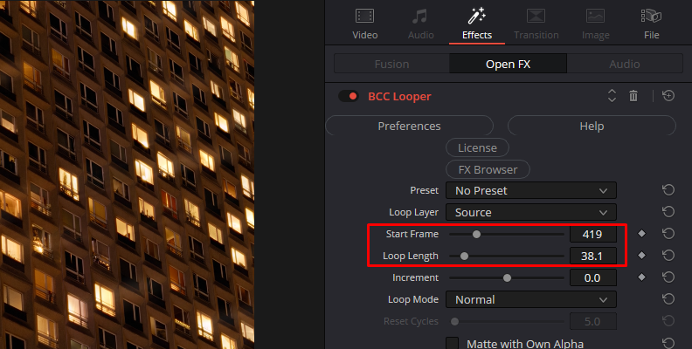Reorder BCC Looper with up-down arrows icon
Viewport: 692px width, 349px height.
pyautogui.click(x=612, y=96)
